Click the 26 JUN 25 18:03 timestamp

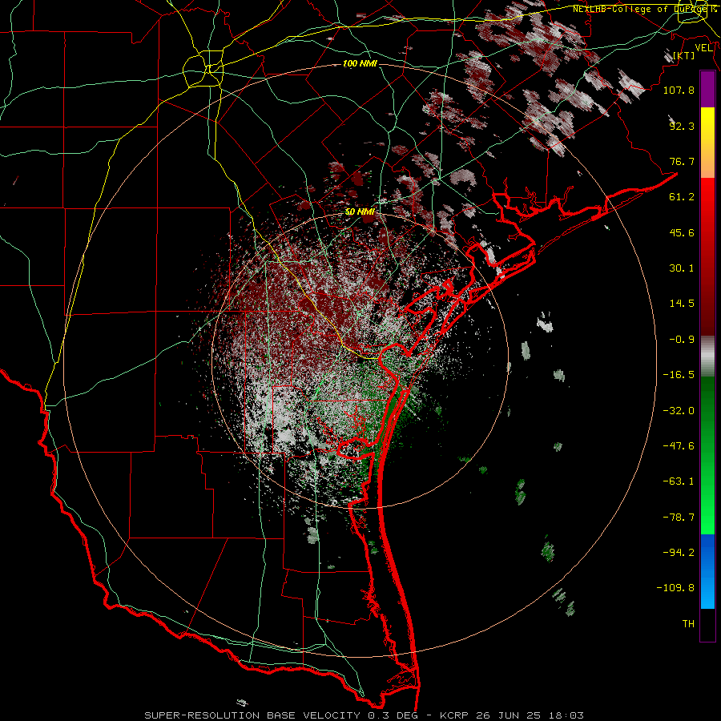[529, 715]
